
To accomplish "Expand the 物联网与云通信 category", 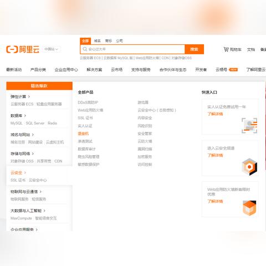I will click(x=26, y=192).
